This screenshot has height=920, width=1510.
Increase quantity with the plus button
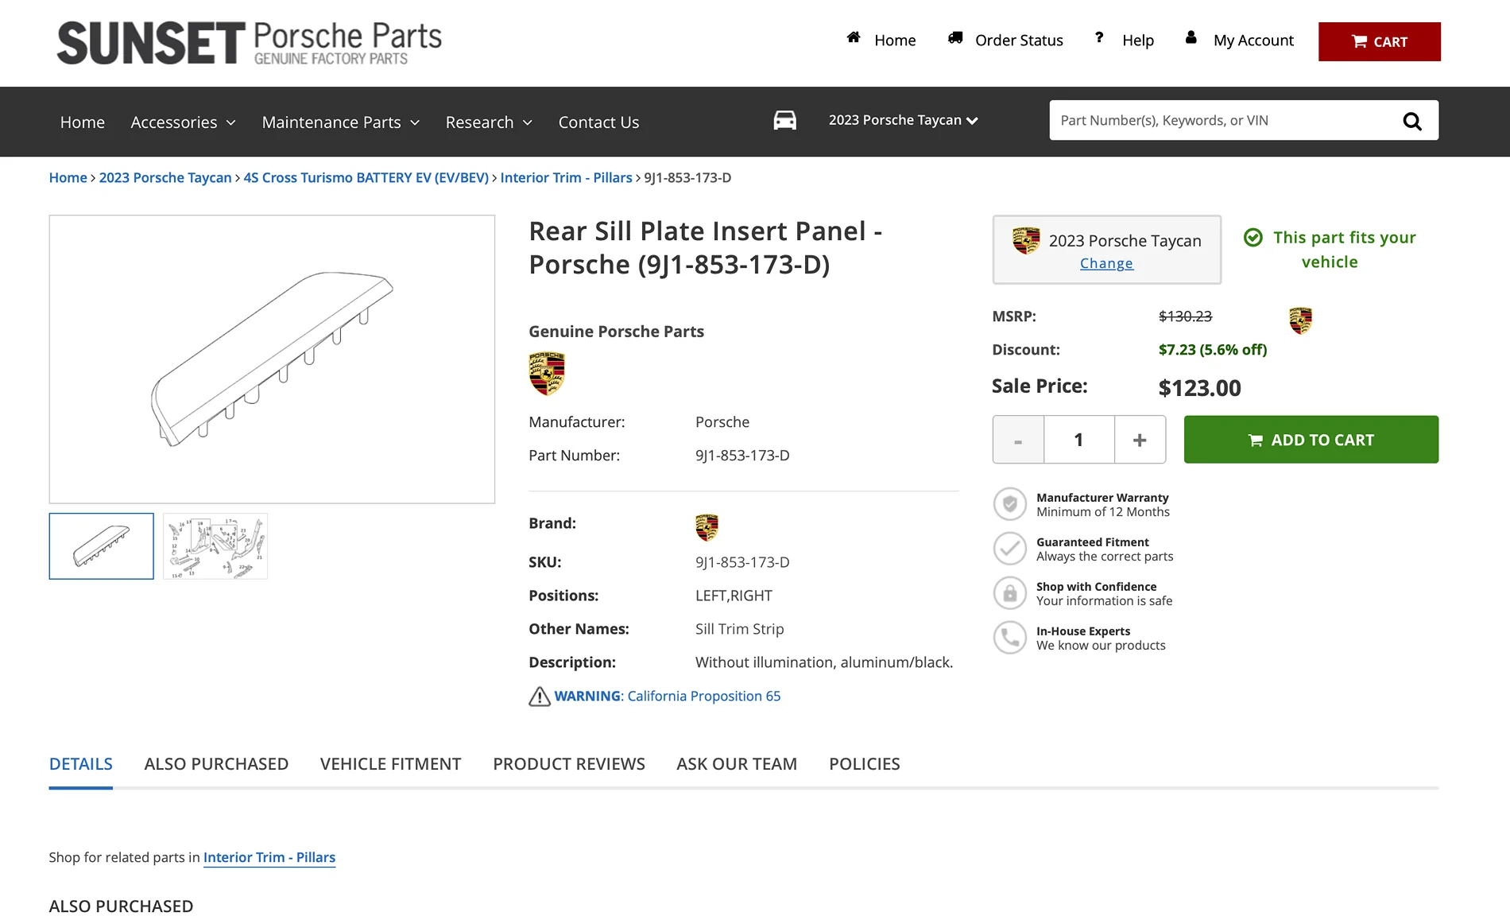(1140, 440)
